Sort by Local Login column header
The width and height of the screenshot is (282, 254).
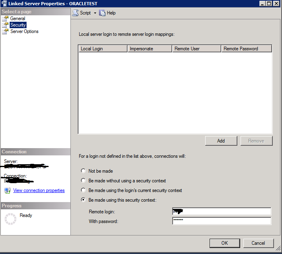point(103,49)
